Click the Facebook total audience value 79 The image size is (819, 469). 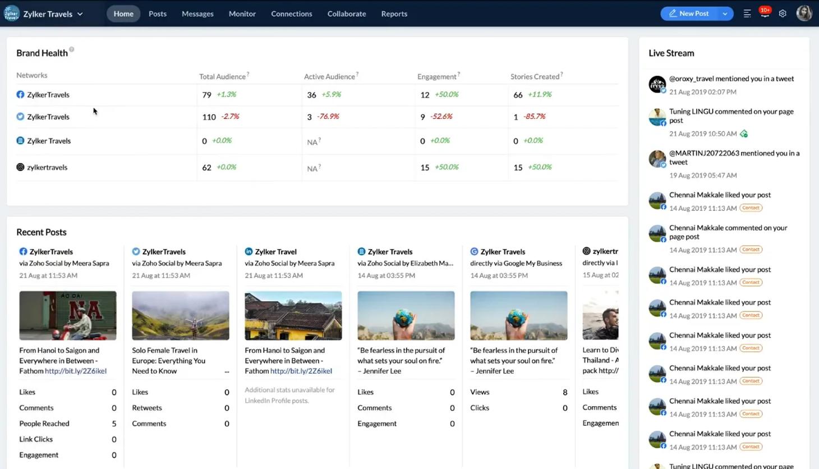[x=206, y=95]
